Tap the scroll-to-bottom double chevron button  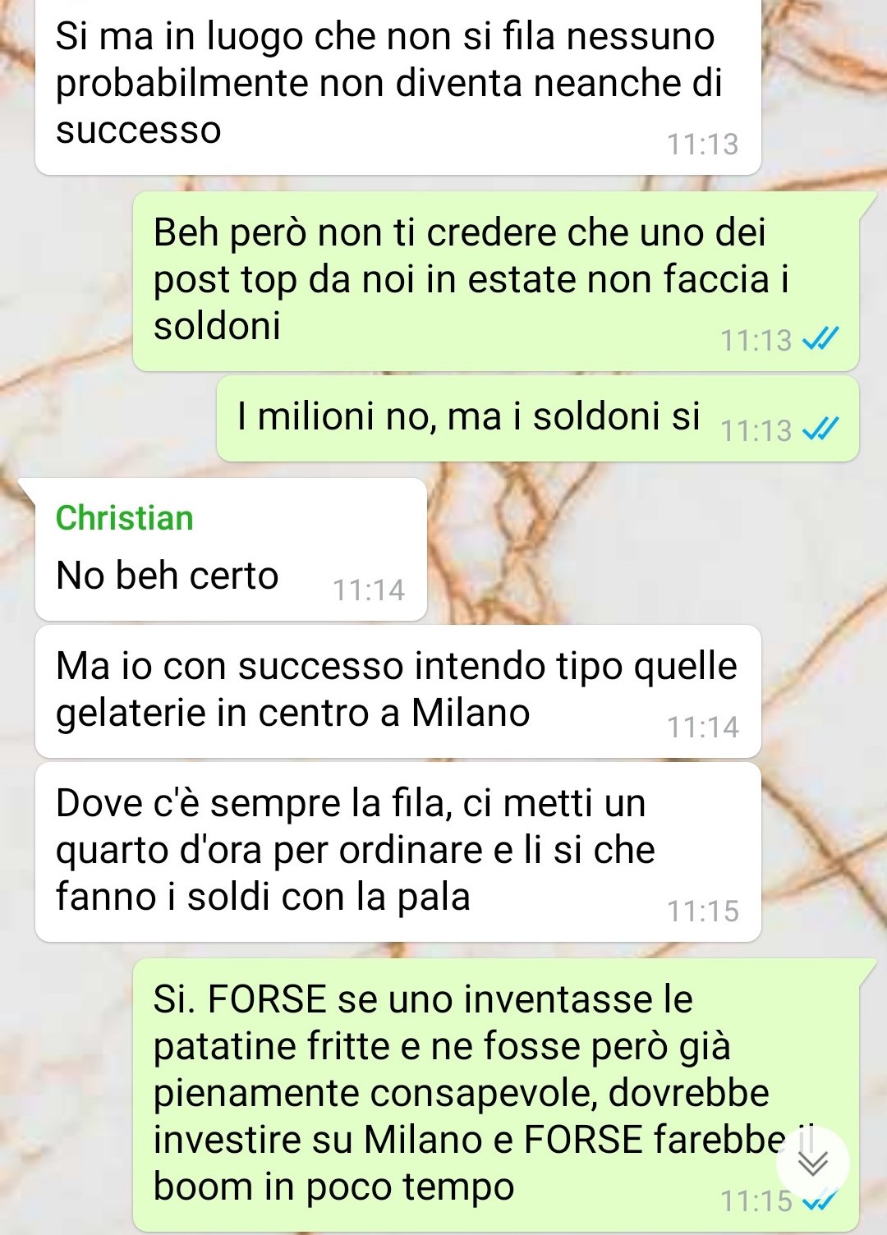click(813, 1164)
